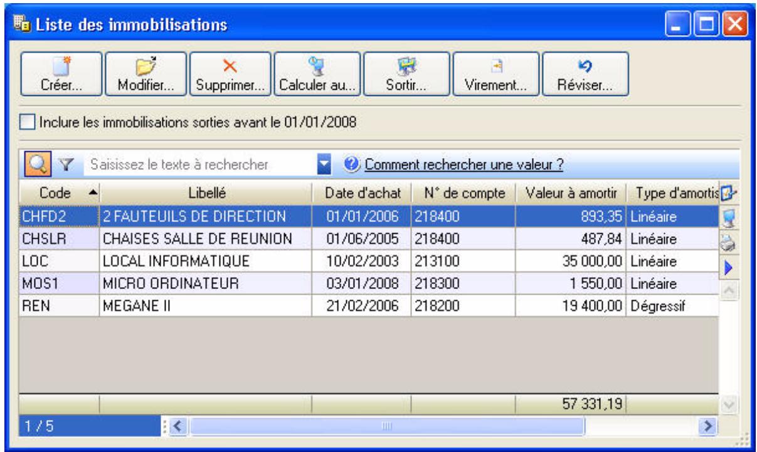Viewport: 757px width, 452px height.
Task: Sort by the Libellé column header
Action: click(x=204, y=192)
